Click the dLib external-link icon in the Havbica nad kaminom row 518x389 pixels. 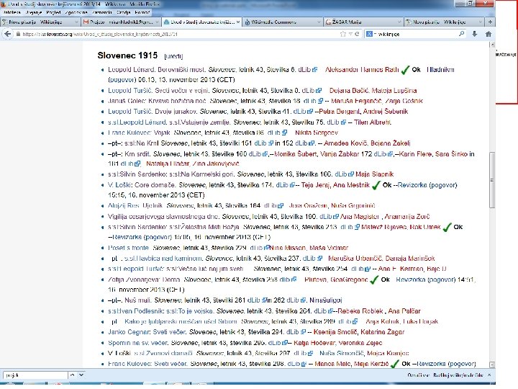point(319,259)
